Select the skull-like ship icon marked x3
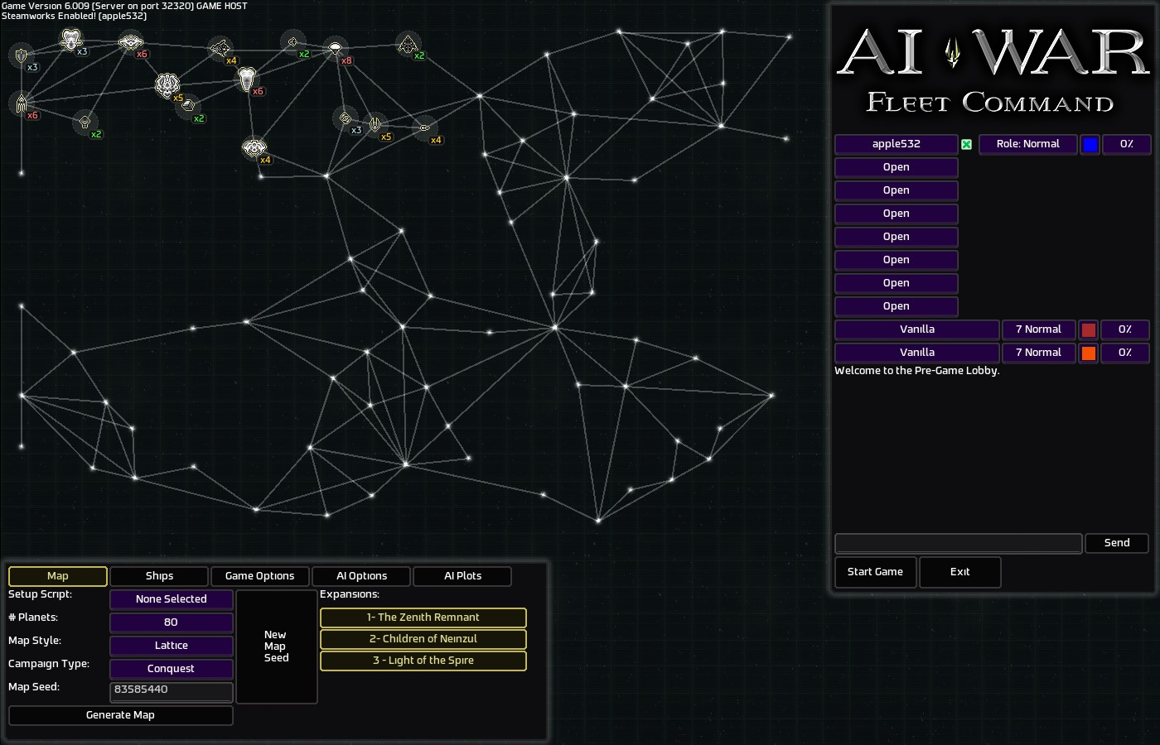 [x=71, y=39]
